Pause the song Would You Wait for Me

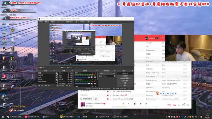coord(135,104)
